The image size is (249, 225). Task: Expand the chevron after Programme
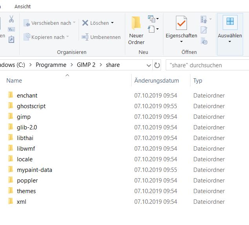(x=72, y=65)
